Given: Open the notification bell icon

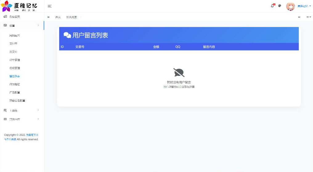Looking at the screenshot, I should coord(272,6).
